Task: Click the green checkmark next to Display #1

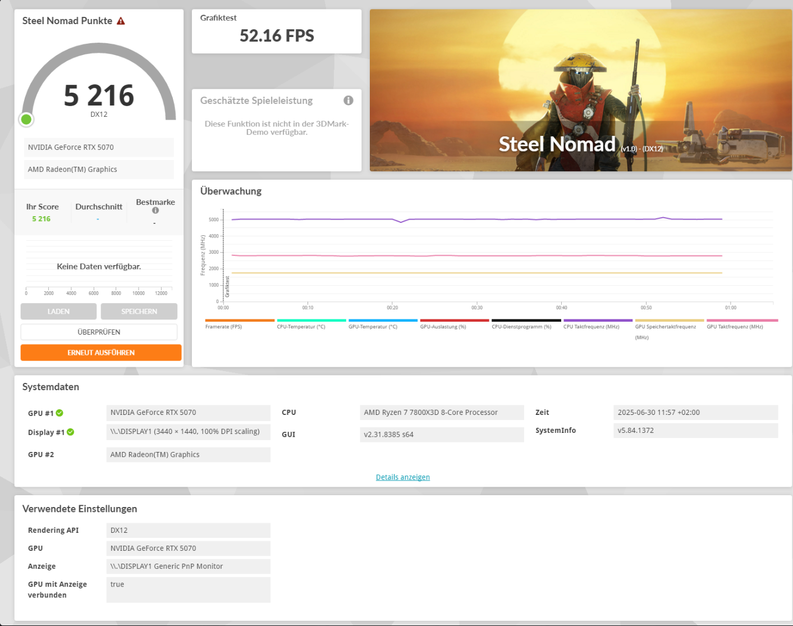Action: coord(70,432)
